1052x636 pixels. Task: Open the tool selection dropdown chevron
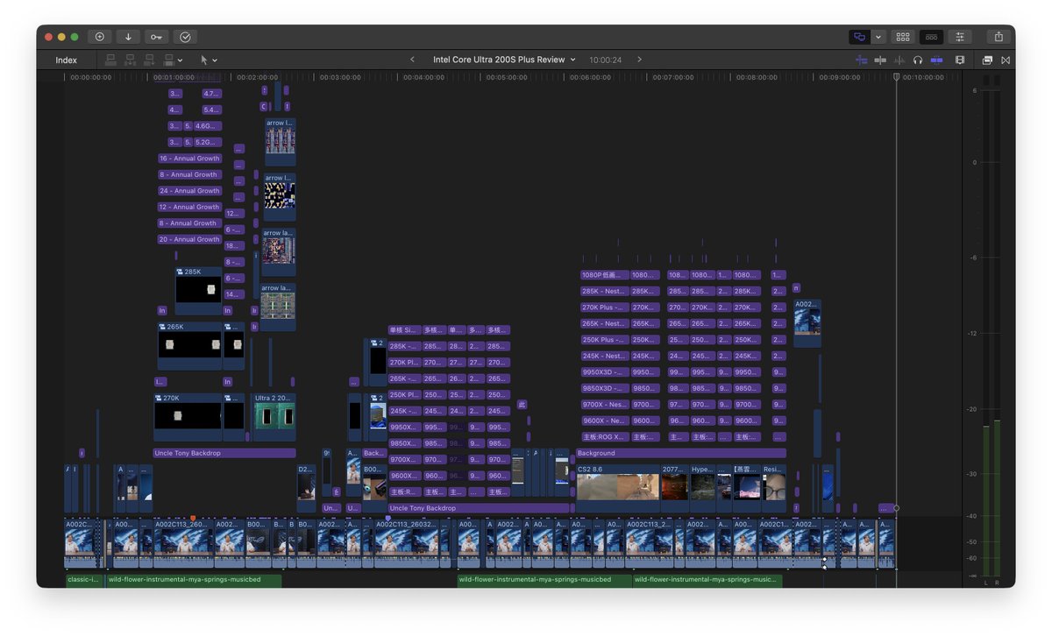(x=215, y=60)
